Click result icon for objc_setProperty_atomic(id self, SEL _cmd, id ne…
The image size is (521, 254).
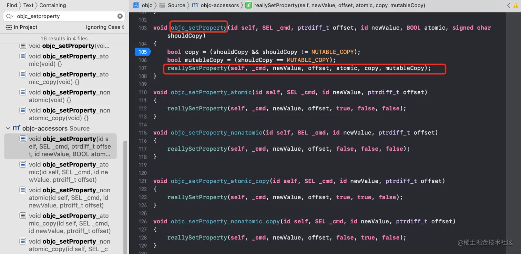pyautogui.click(x=23, y=164)
